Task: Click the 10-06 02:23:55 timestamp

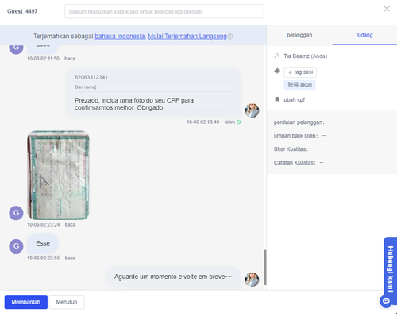Action: (x=44, y=258)
